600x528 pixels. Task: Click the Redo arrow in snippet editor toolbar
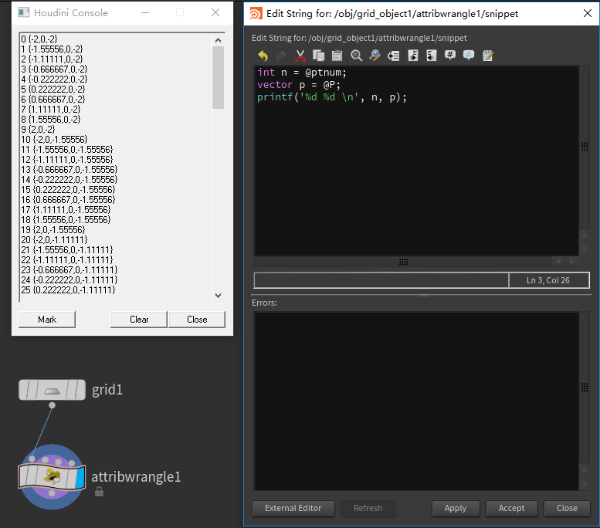(x=281, y=56)
